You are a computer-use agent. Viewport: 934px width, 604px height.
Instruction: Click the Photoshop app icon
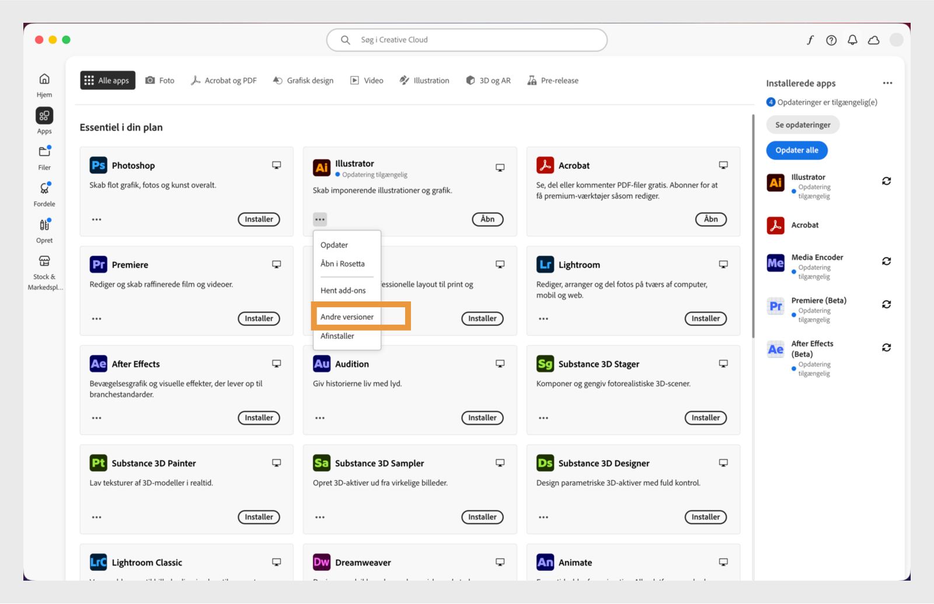click(x=98, y=165)
